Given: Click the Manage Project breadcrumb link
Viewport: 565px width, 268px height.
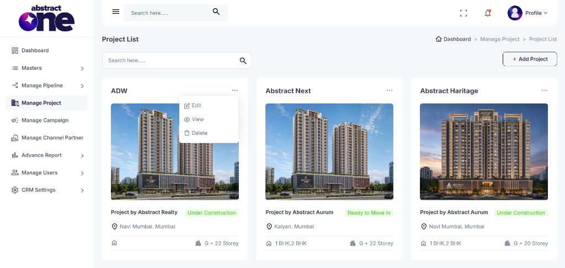Looking at the screenshot, I should [x=500, y=39].
